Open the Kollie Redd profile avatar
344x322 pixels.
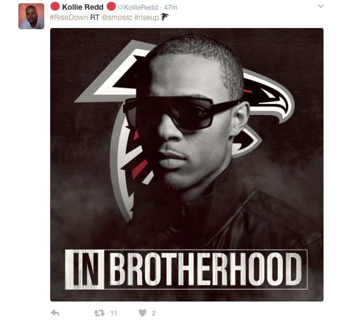point(31,16)
